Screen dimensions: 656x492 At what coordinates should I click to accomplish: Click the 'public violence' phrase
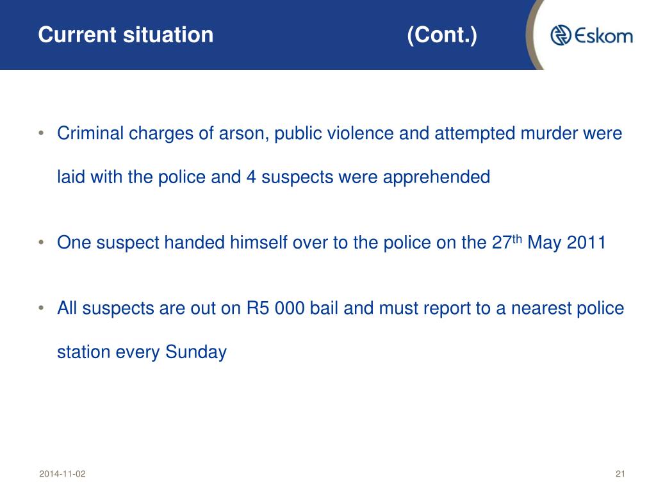334,134
